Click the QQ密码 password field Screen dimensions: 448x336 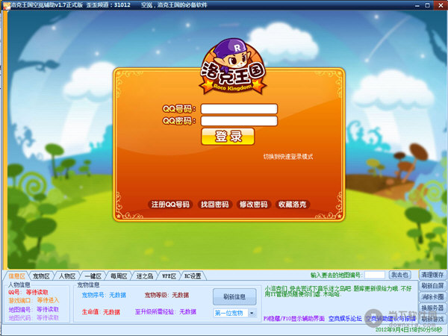point(239,120)
